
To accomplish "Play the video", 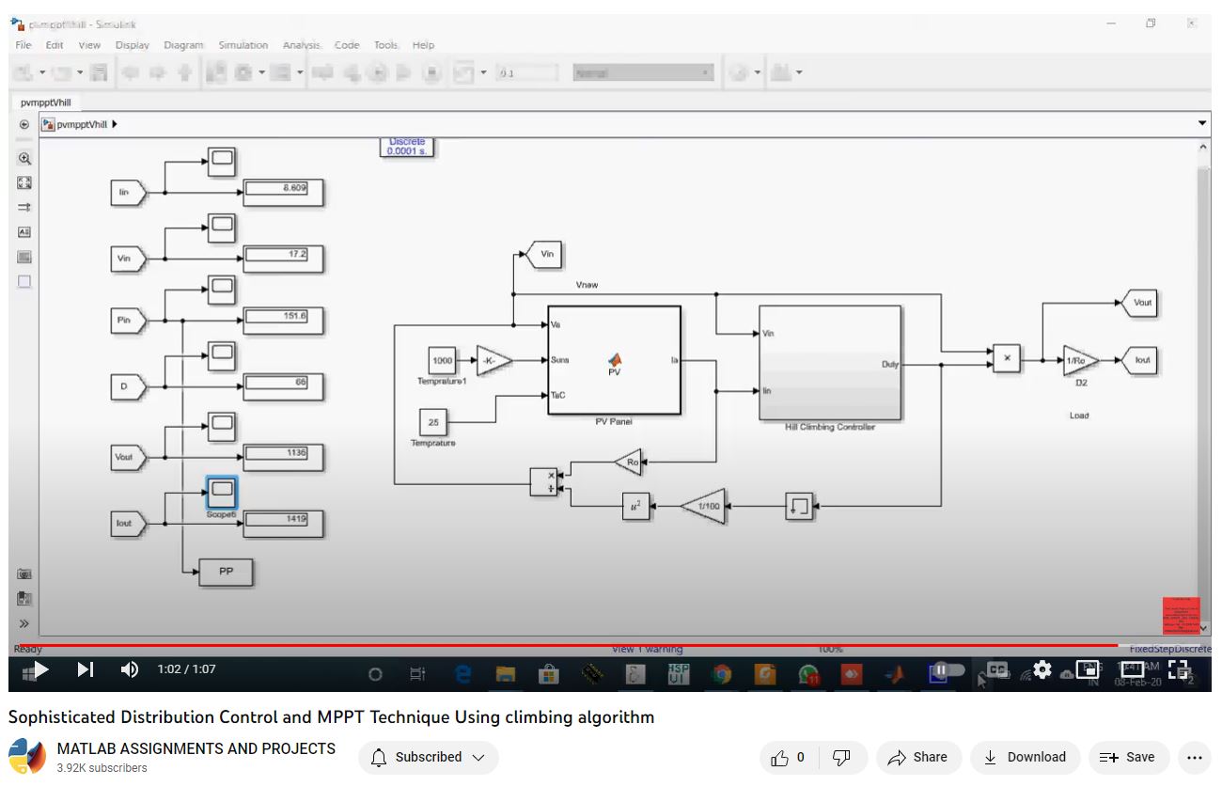I will (39, 669).
